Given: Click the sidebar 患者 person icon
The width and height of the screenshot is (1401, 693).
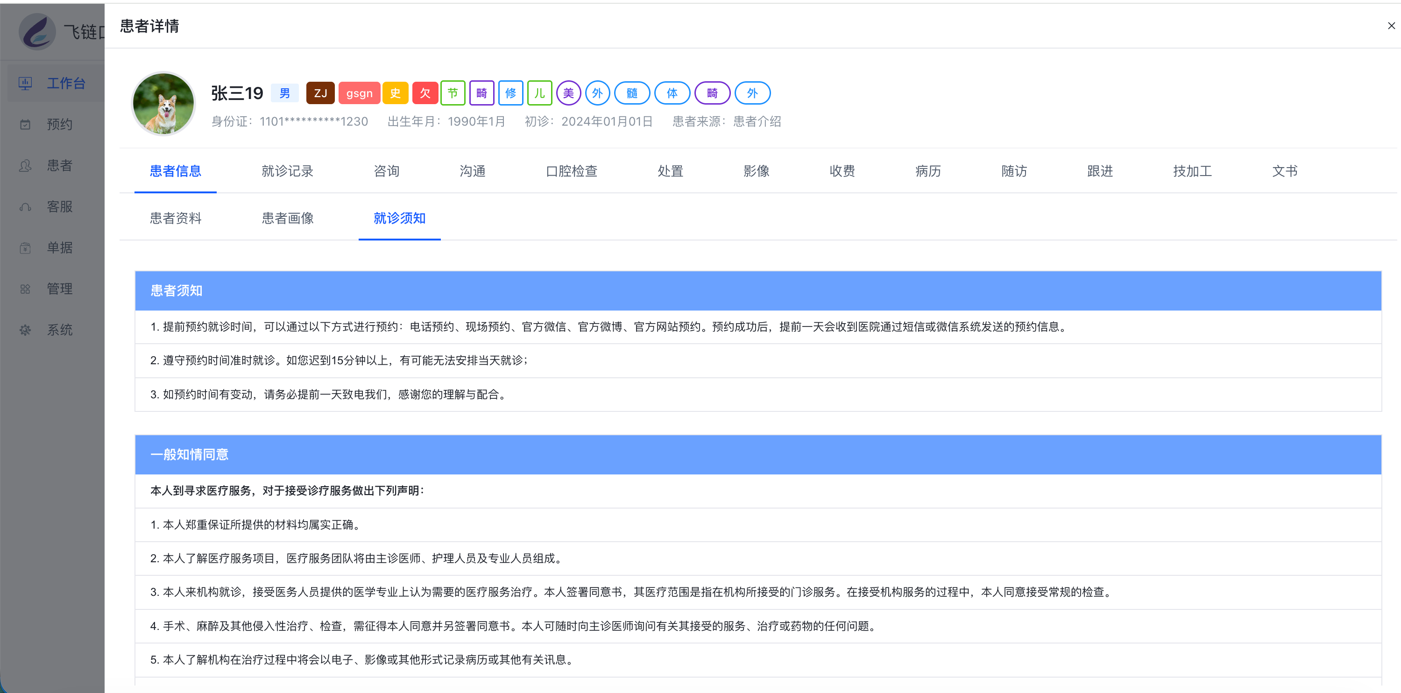Looking at the screenshot, I should [25, 165].
